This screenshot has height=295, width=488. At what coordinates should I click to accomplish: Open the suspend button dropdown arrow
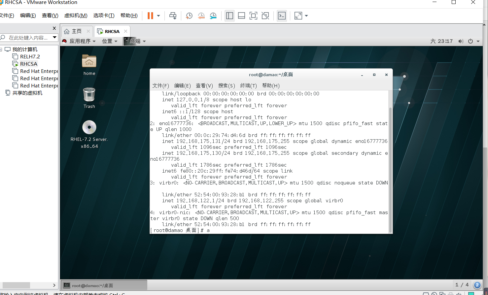[x=158, y=16]
